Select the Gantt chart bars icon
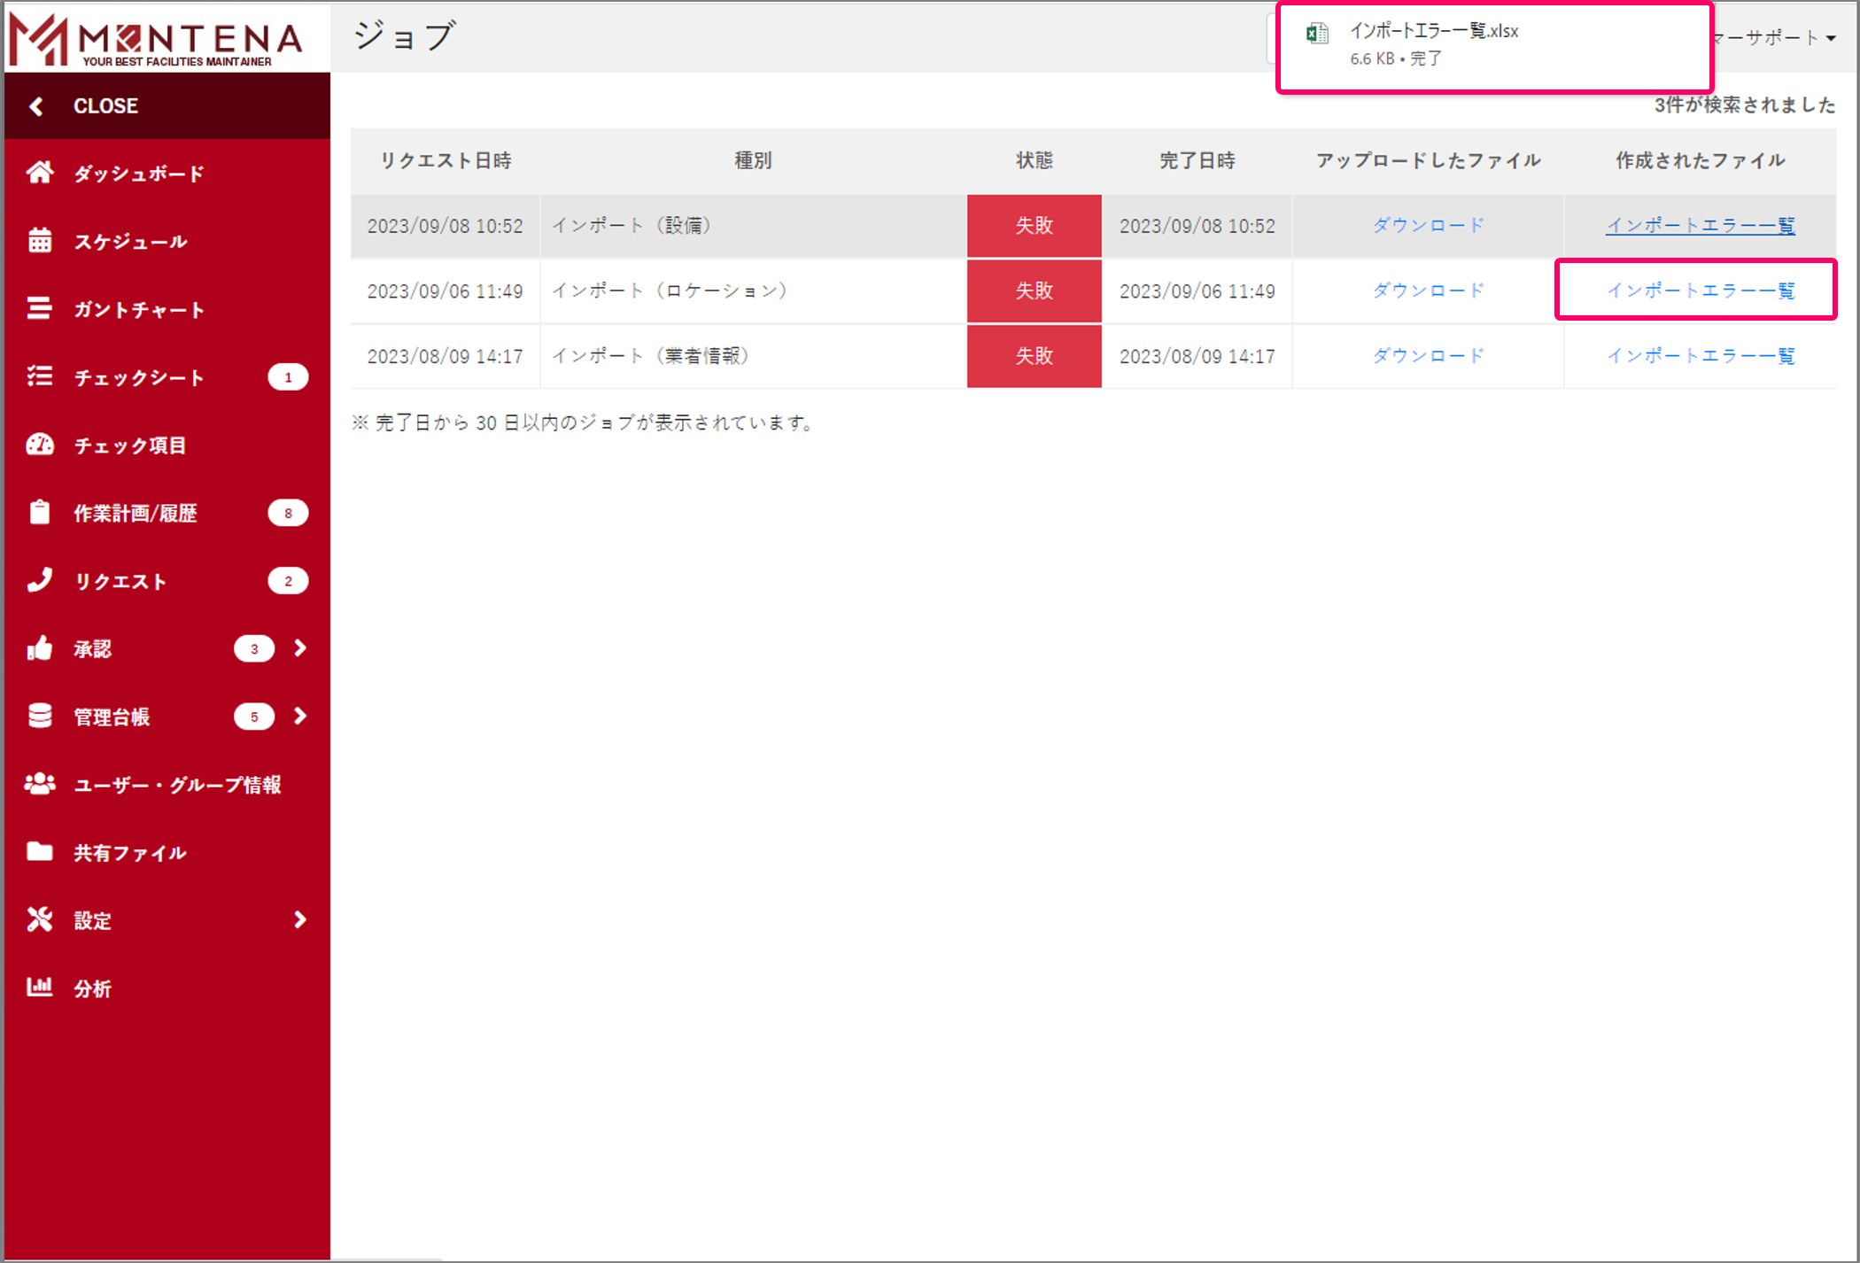This screenshot has width=1860, height=1263. tap(39, 309)
